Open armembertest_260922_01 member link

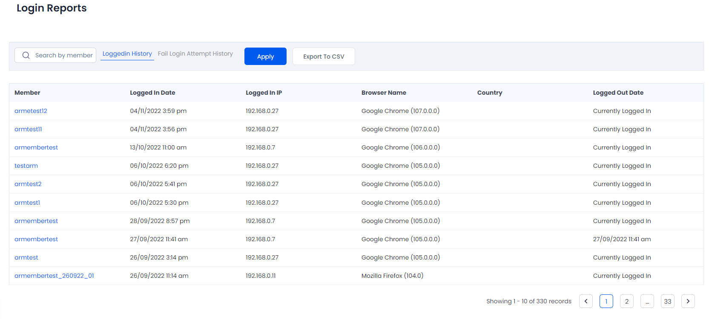(x=54, y=276)
